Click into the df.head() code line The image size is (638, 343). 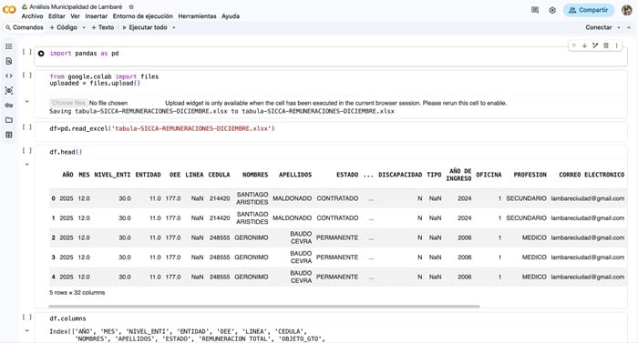[66, 152]
